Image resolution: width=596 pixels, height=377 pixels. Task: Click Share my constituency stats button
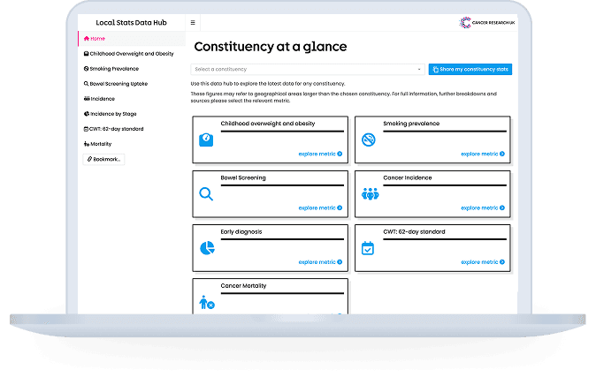click(x=470, y=69)
